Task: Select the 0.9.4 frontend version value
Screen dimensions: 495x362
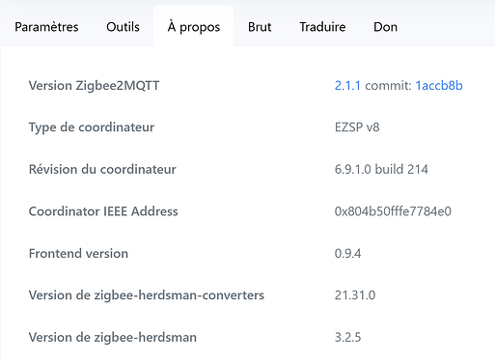Action: [x=347, y=254]
